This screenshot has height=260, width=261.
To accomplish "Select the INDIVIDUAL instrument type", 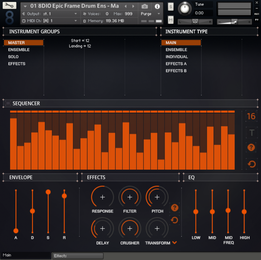I will pos(177,57).
